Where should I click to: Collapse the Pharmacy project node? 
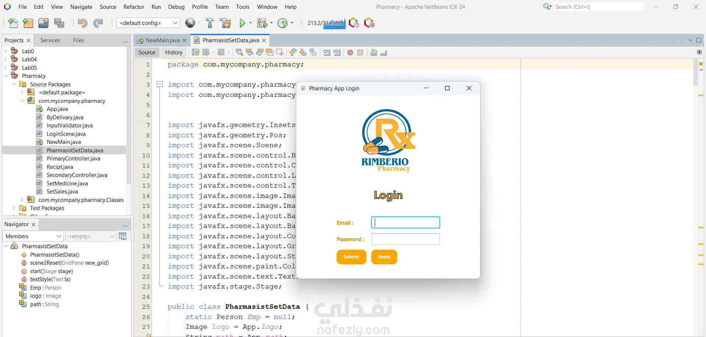(6, 76)
